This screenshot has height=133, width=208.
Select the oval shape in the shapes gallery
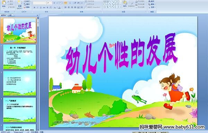pyautogui.click(x=118, y=2)
